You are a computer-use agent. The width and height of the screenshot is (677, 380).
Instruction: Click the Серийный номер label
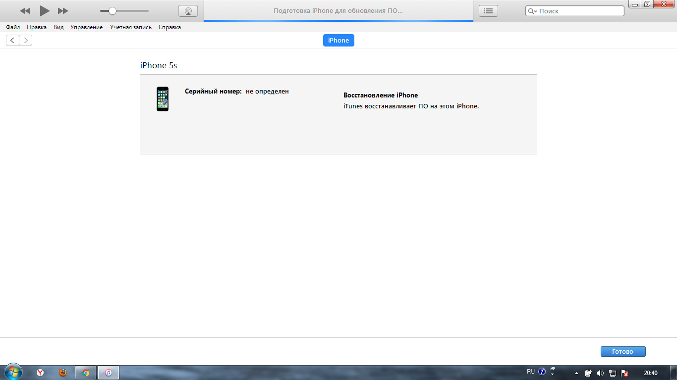tap(213, 92)
